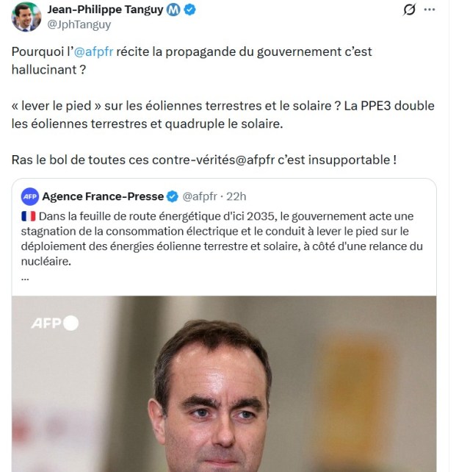
Task: Click the blue M affiliation badge
Action: coord(173,10)
